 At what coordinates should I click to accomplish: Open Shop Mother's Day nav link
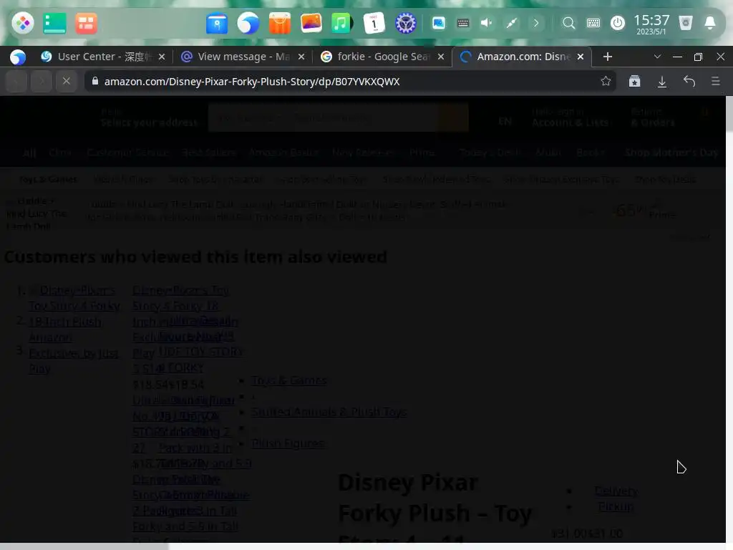tap(671, 153)
